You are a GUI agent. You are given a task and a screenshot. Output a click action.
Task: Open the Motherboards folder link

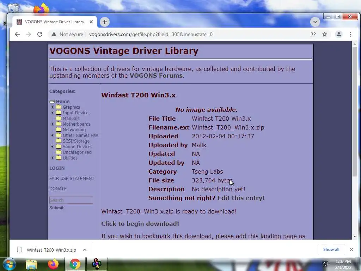click(x=77, y=124)
